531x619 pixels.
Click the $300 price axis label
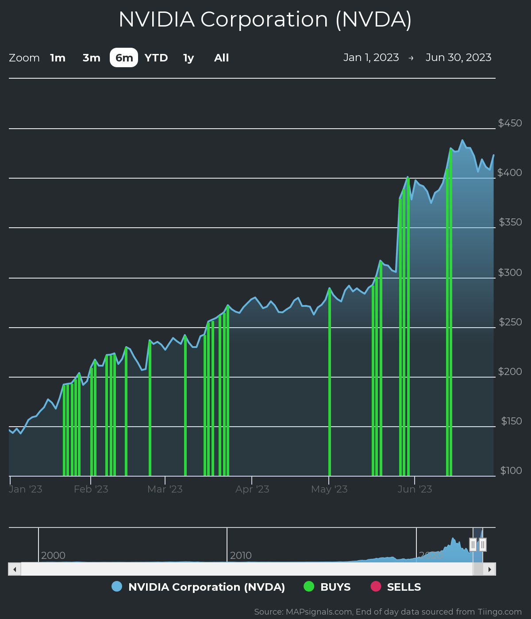[x=510, y=272]
